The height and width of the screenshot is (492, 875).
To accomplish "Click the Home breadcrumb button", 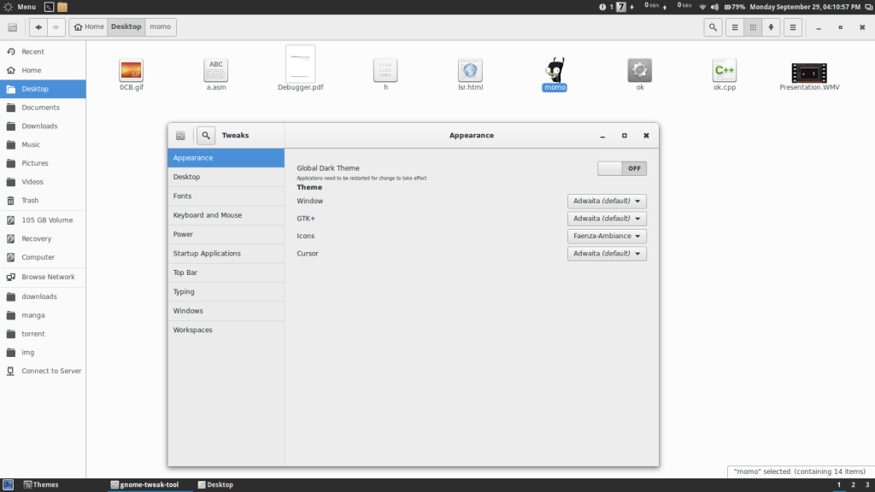I will 89,26.
